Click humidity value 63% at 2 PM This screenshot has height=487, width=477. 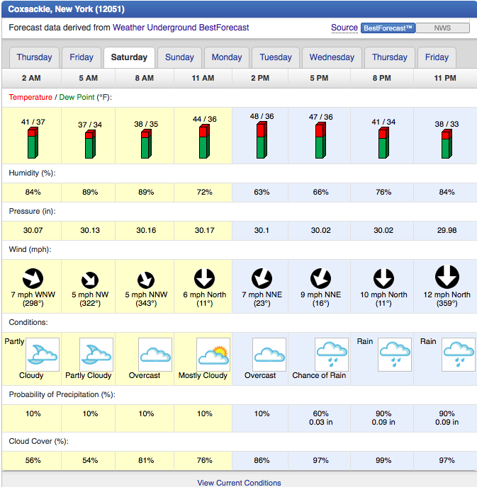tap(262, 193)
